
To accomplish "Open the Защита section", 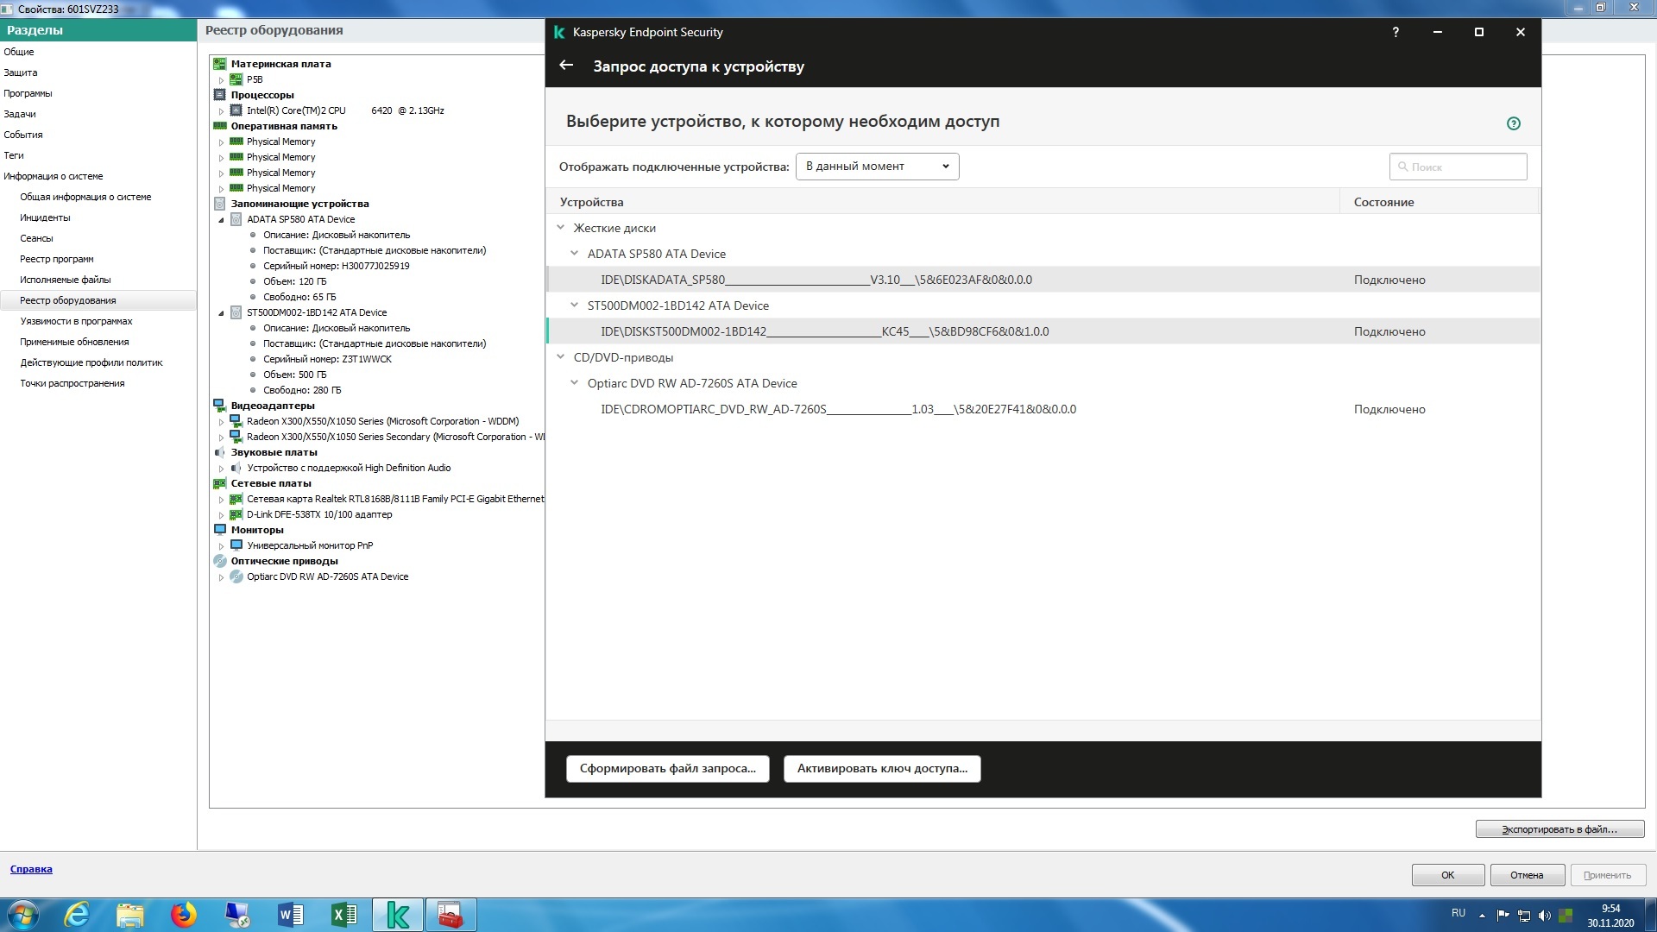I will click(x=21, y=72).
